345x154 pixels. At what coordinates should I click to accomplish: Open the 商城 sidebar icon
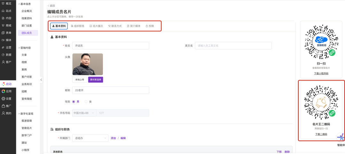[3, 25]
